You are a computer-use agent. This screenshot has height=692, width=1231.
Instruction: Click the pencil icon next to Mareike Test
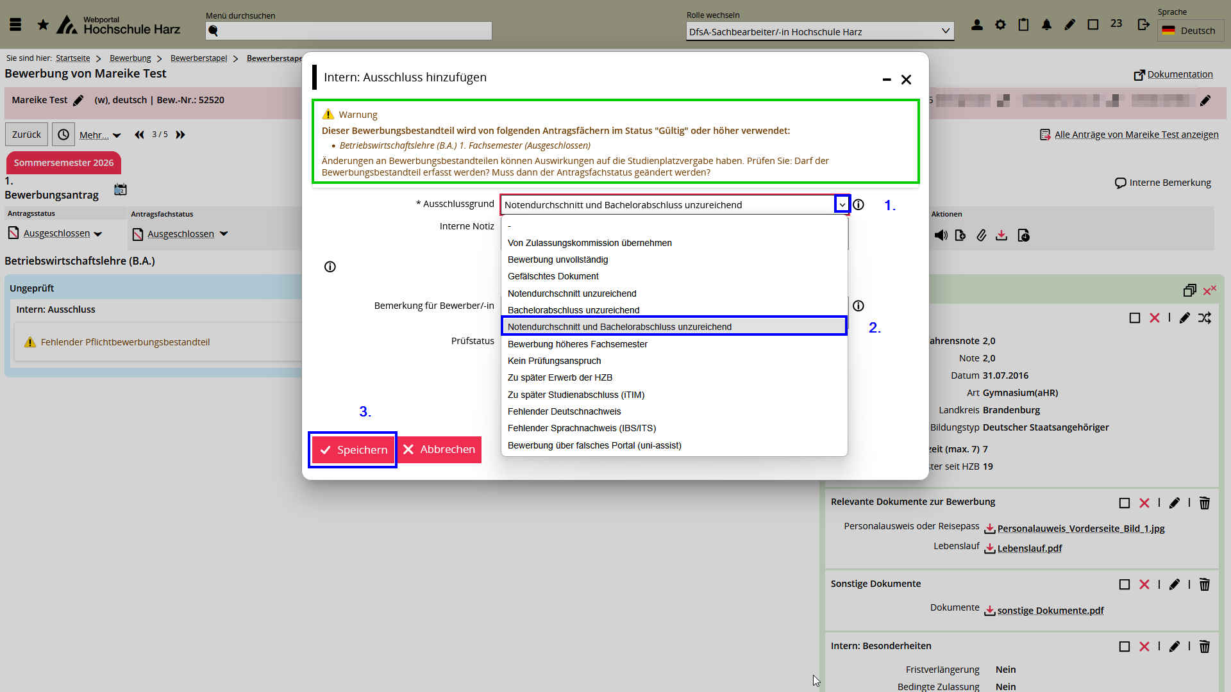pos(78,101)
